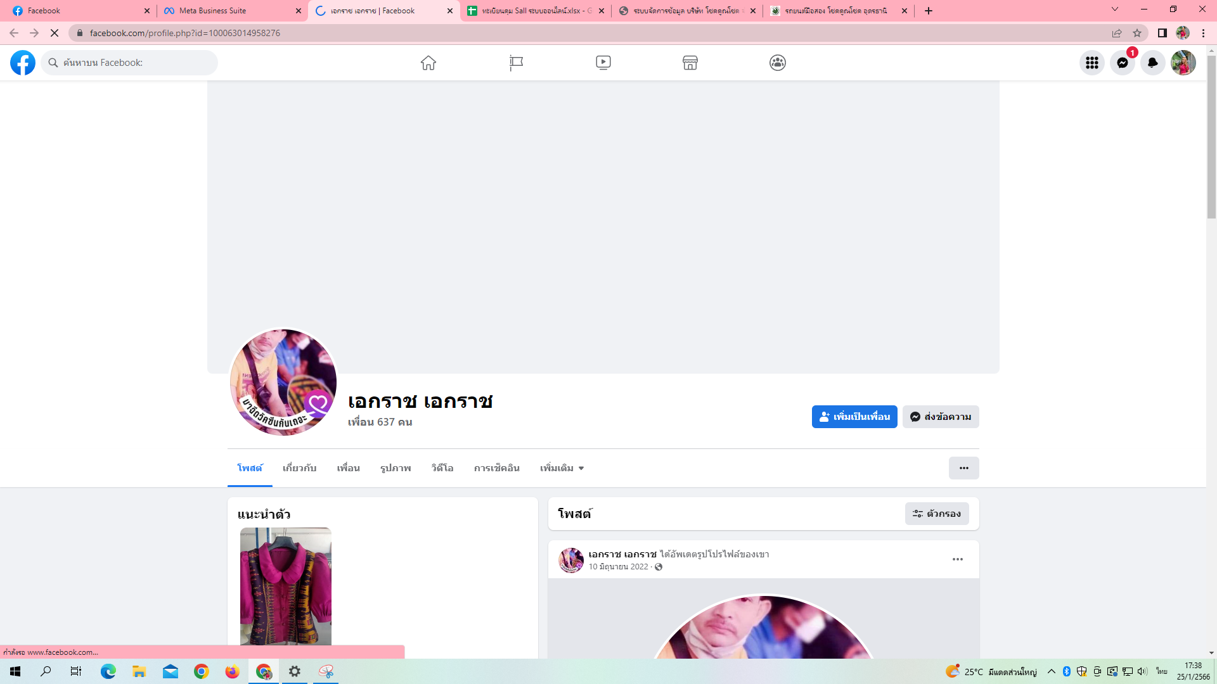Open Messenger chats icon
Viewport: 1217px width, 684px height.
point(1122,63)
